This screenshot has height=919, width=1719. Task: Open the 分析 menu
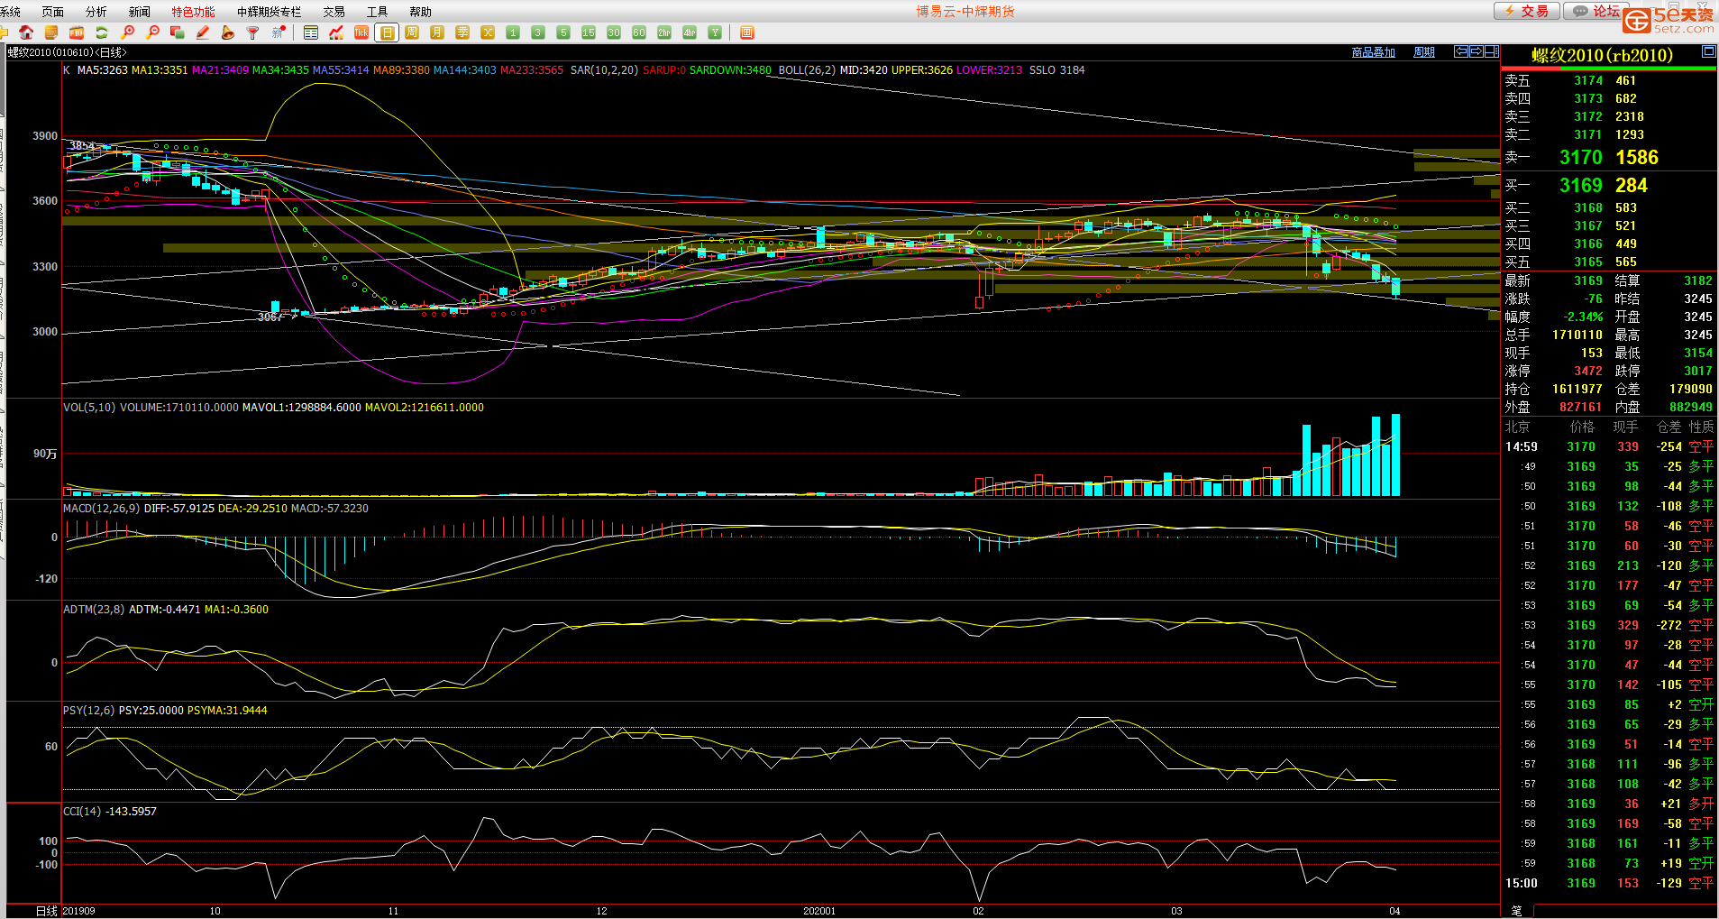pyautogui.click(x=96, y=12)
